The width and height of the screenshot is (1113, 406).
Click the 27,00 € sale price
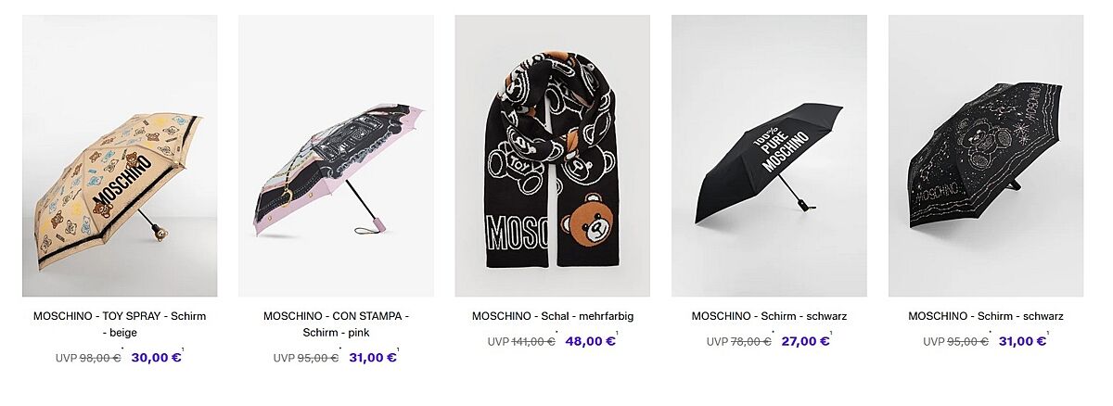[805, 341]
